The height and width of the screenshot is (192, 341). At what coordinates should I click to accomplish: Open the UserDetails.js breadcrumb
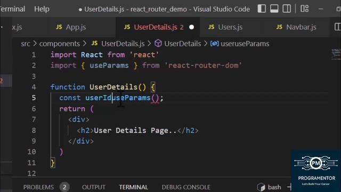pos(123,44)
